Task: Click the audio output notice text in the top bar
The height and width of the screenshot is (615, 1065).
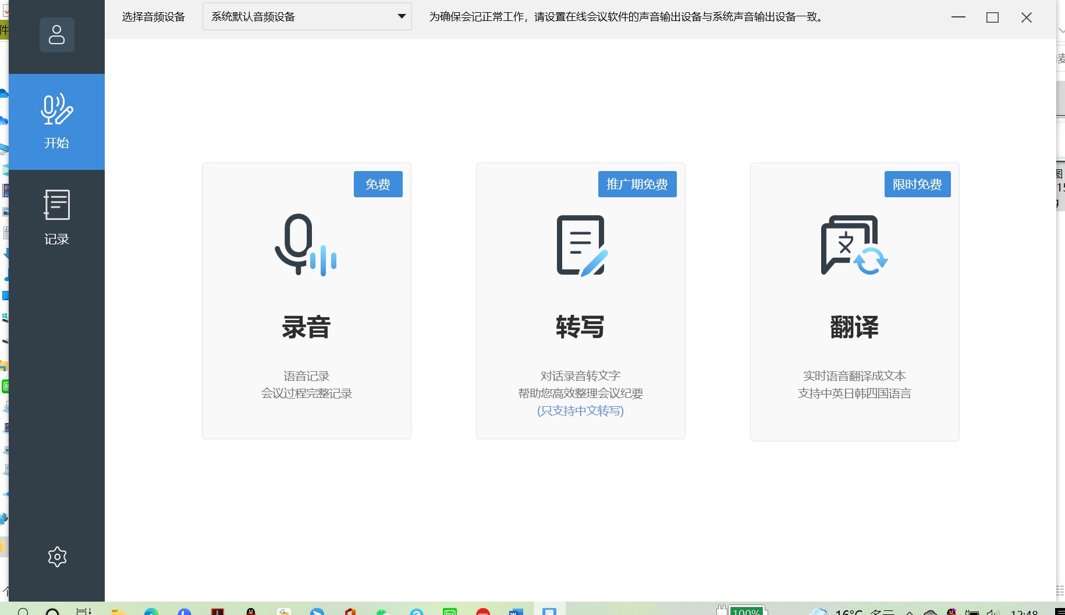Action: tap(628, 17)
